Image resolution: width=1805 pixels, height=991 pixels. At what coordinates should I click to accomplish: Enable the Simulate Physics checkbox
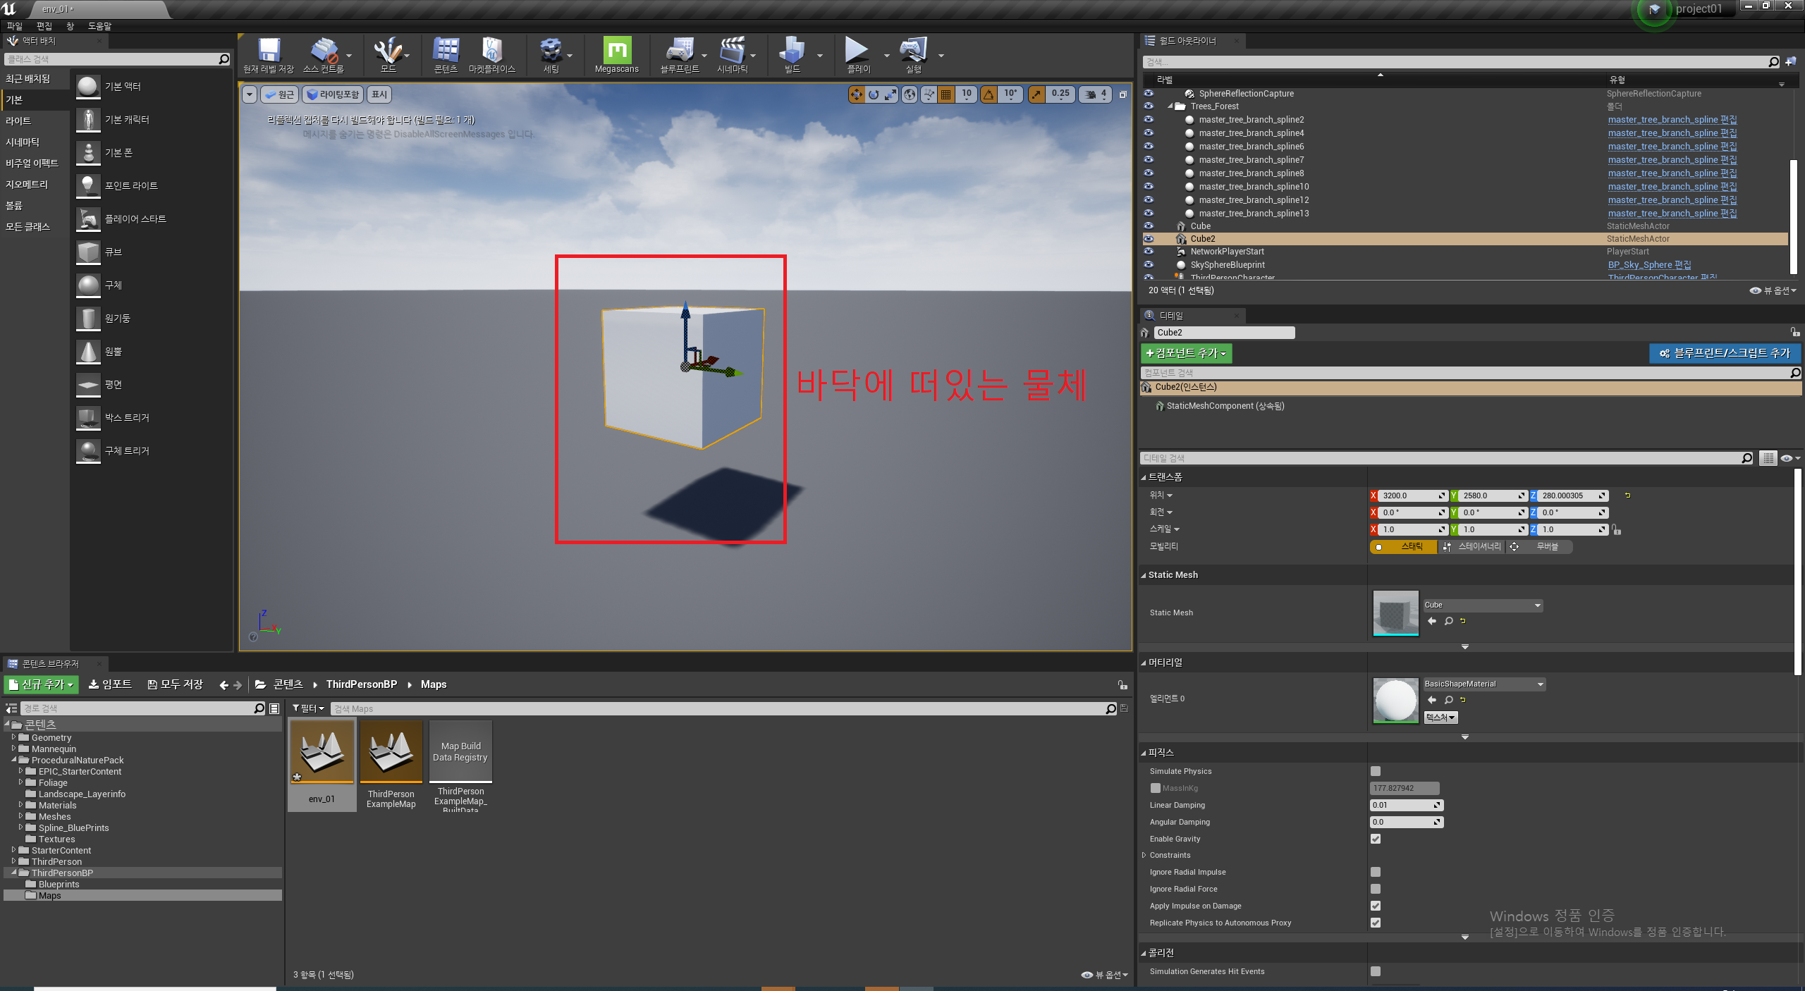(1375, 771)
